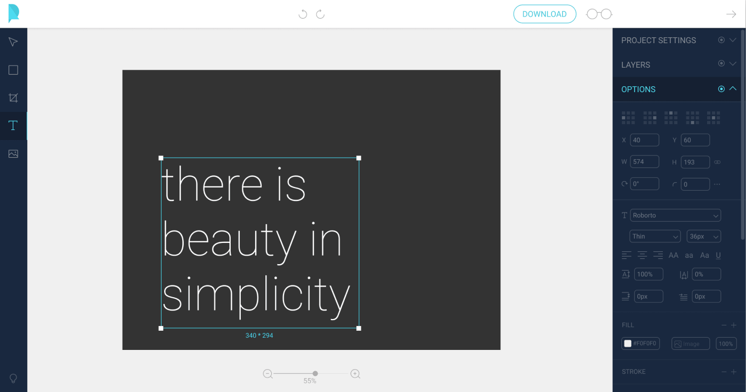Undo the last action
Image resolution: width=746 pixels, height=392 pixels.
pos(303,14)
